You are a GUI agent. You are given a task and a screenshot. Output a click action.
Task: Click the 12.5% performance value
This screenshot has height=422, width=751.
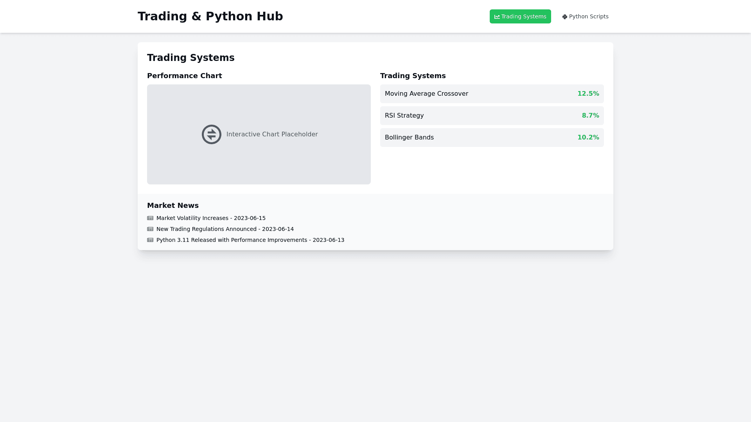pyautogui.click(x=588, y=94)
